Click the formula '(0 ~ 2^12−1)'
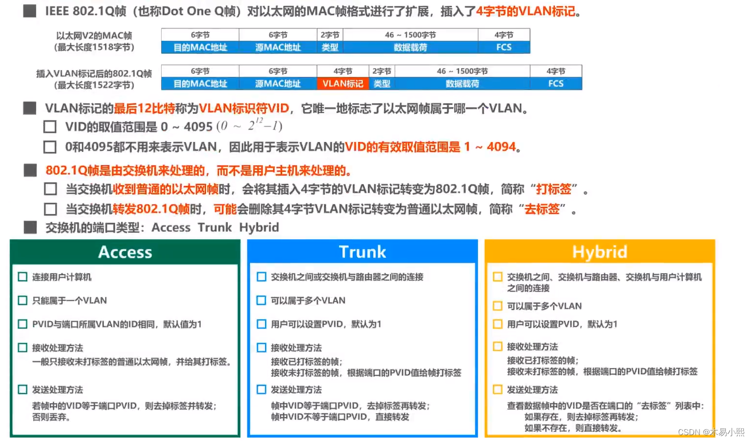Image resolution: width=752 pixels, height=441 pixels. tap(249, 126)
